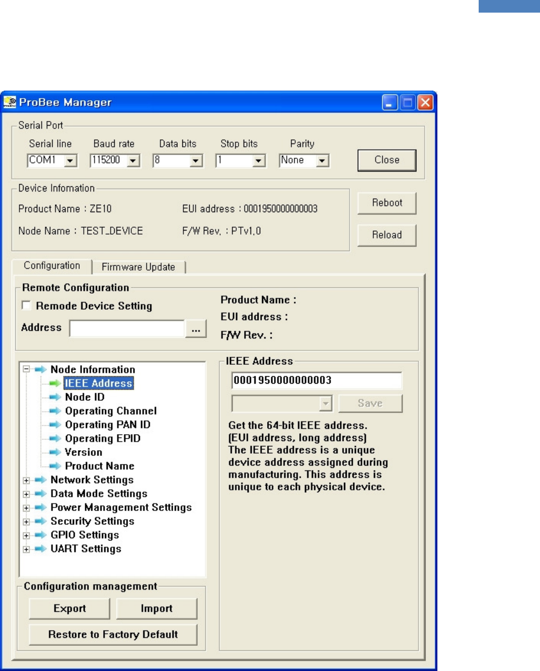Viewport: 540px width, 671px height.
Task: Click the arrow icon beside GPIO Settings
Action: coord(41,535)
